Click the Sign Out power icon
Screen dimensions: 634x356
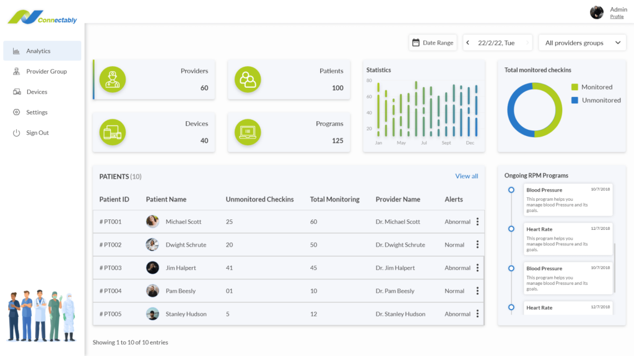(x=17, y=132)
